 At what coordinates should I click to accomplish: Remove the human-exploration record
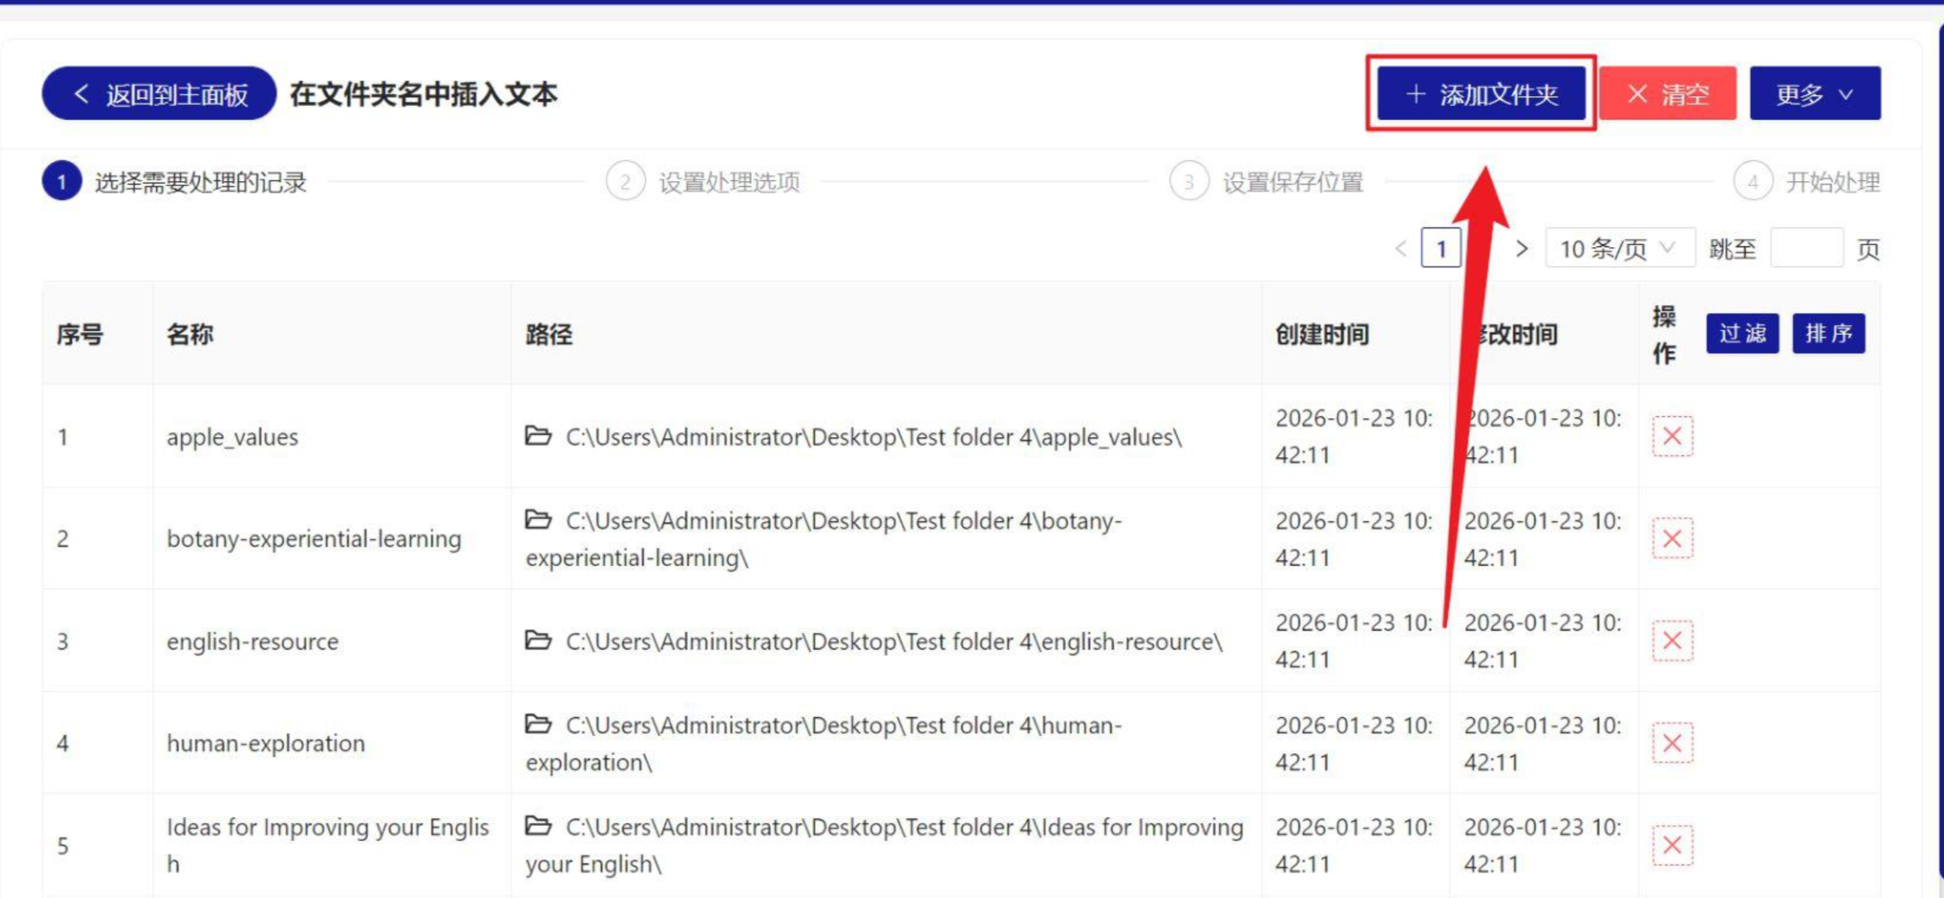coord(1672,743)
